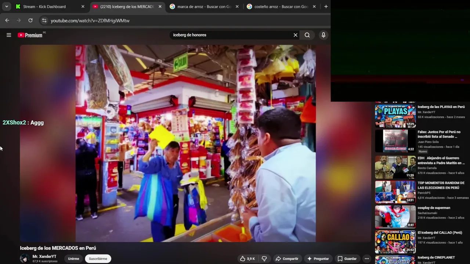Open 'TOP MOMENTOS RANDOM DE LAS ELECCIONES' title
Image resolution: width=470 pixels, height=264 pixels.
(441, 185)
